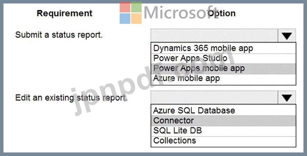
Task: Click the Edit an existing status report field box
Action: 214,98
